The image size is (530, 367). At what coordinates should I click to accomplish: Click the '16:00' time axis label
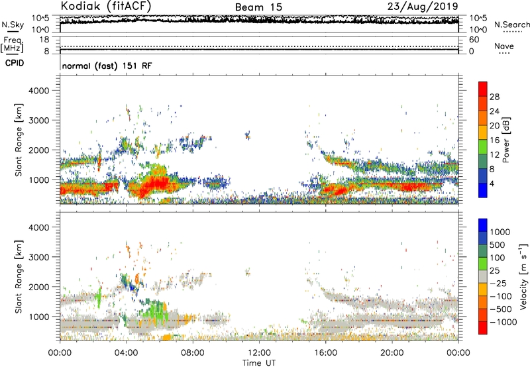coord(325,353)
